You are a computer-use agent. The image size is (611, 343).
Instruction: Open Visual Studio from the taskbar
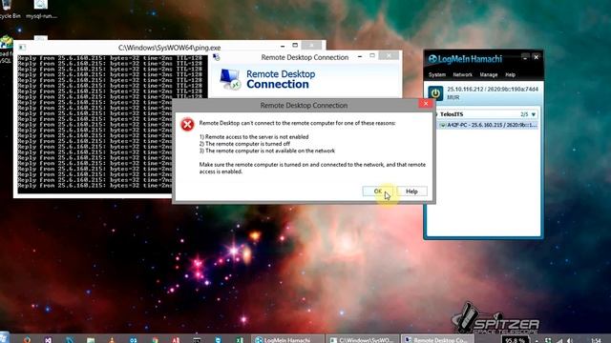[x=48, y=340]
